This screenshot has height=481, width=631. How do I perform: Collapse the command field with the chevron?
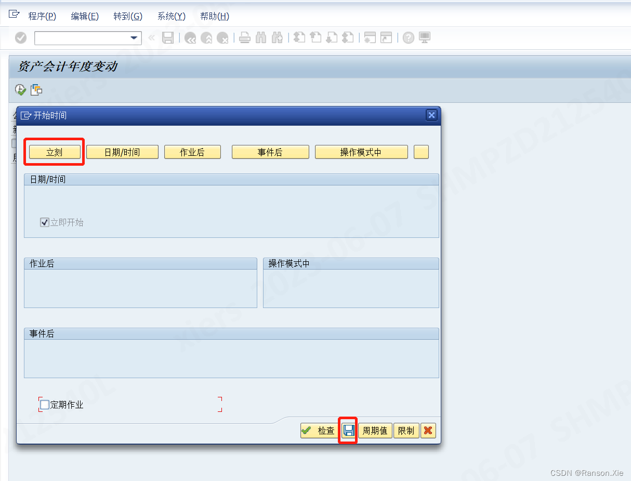click(151, 37)
